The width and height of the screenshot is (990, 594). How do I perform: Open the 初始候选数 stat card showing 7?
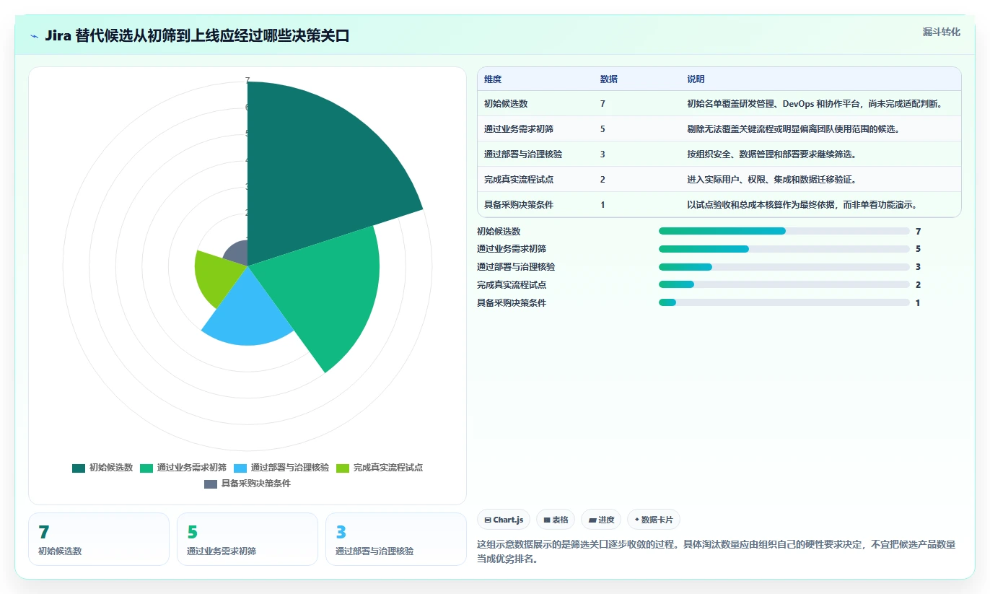[99, 539]
